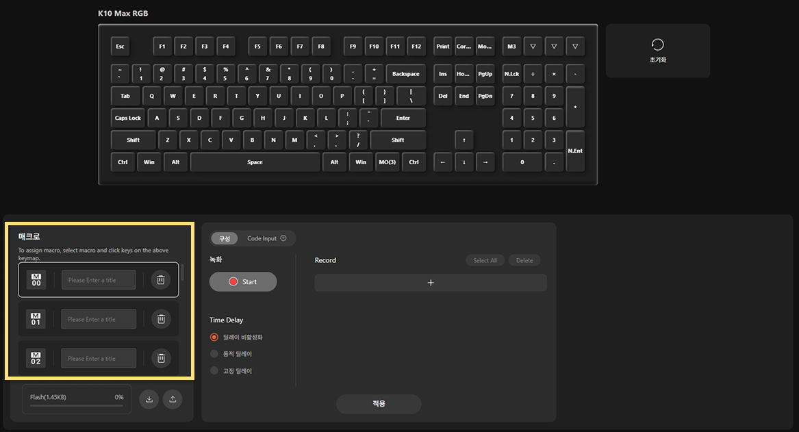
Task: Click the download icon beside Flash
Action: click(149, 399)
